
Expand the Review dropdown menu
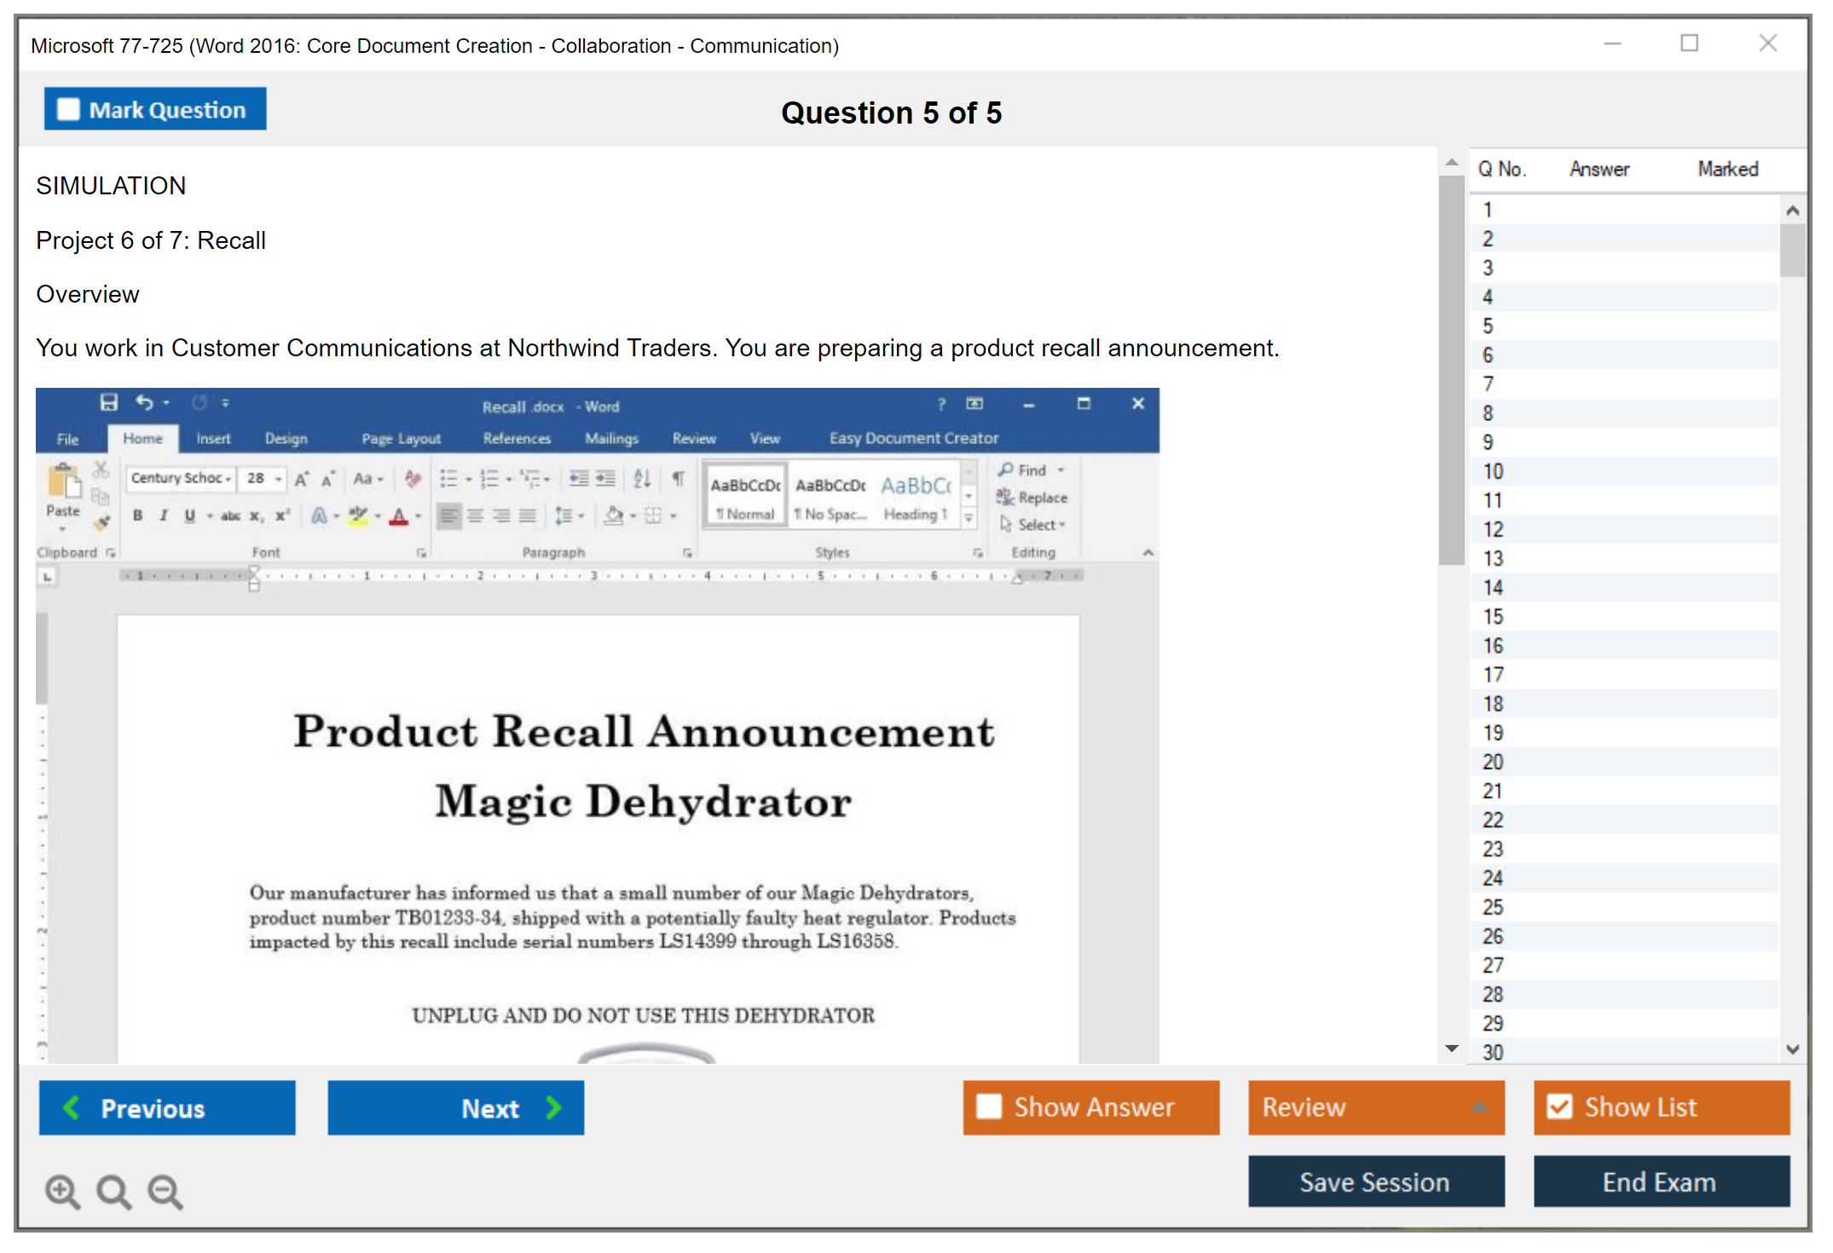click(1479, 1106)
